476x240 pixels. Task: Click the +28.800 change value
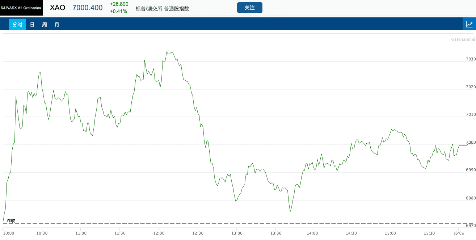pyautogui.click(x=119, y=4)
